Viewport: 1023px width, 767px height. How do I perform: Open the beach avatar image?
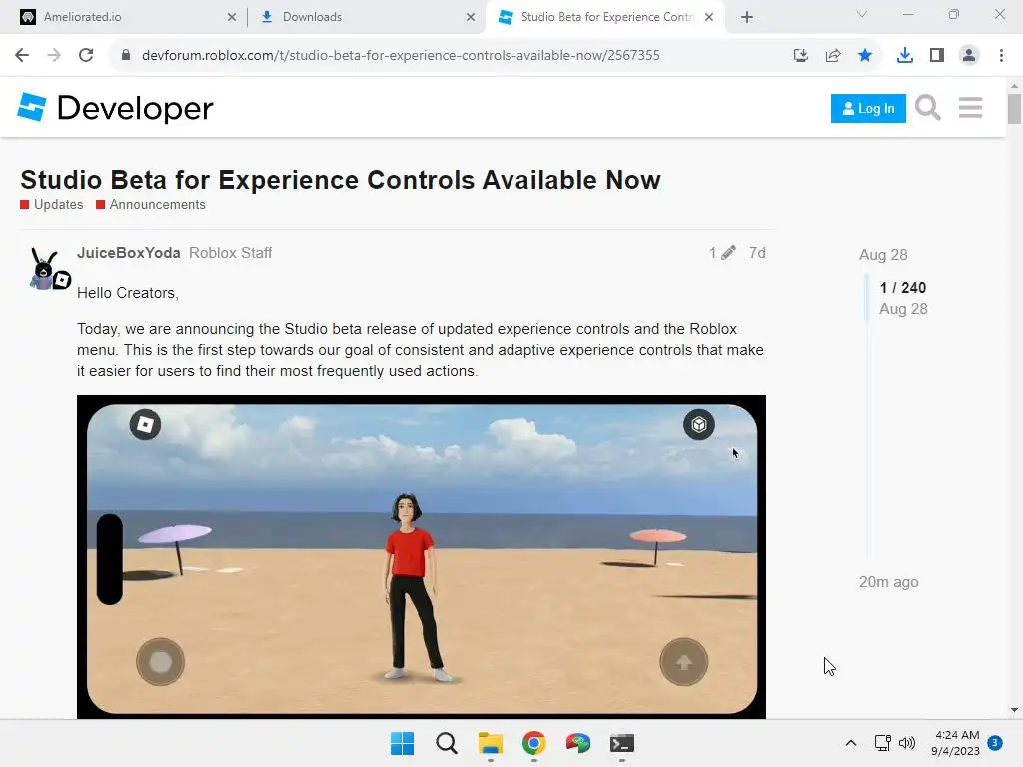[422, 557]
